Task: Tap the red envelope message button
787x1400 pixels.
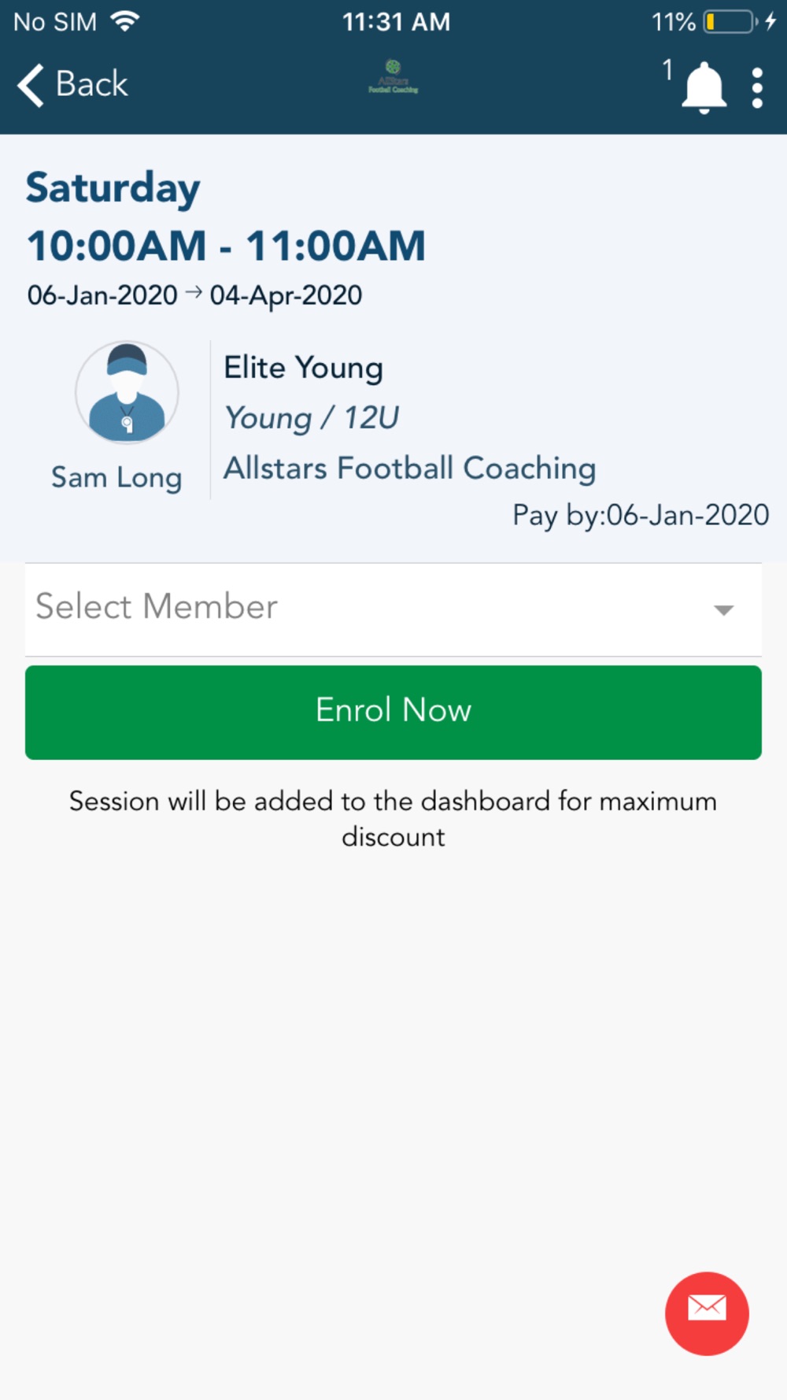Action: 707,1313
